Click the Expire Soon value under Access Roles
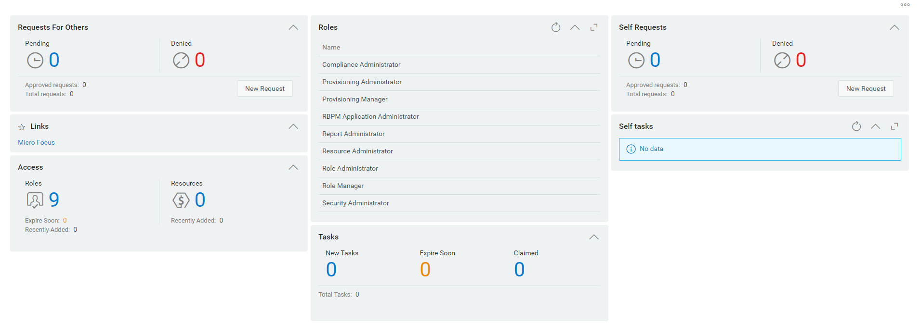The image size is (921, 325). tap(65, 221)
